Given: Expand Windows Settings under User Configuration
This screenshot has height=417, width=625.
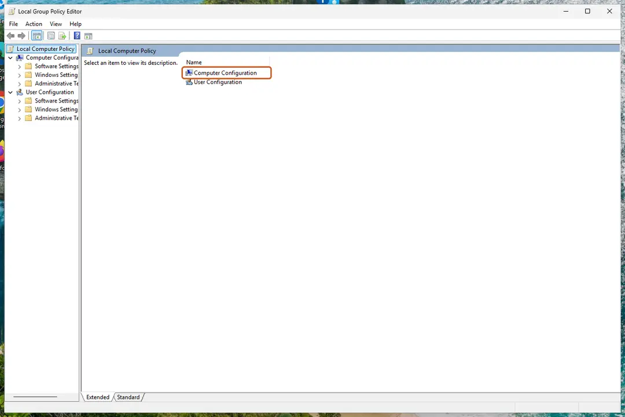Looking at the screenshot, I should tap(20, 110).
